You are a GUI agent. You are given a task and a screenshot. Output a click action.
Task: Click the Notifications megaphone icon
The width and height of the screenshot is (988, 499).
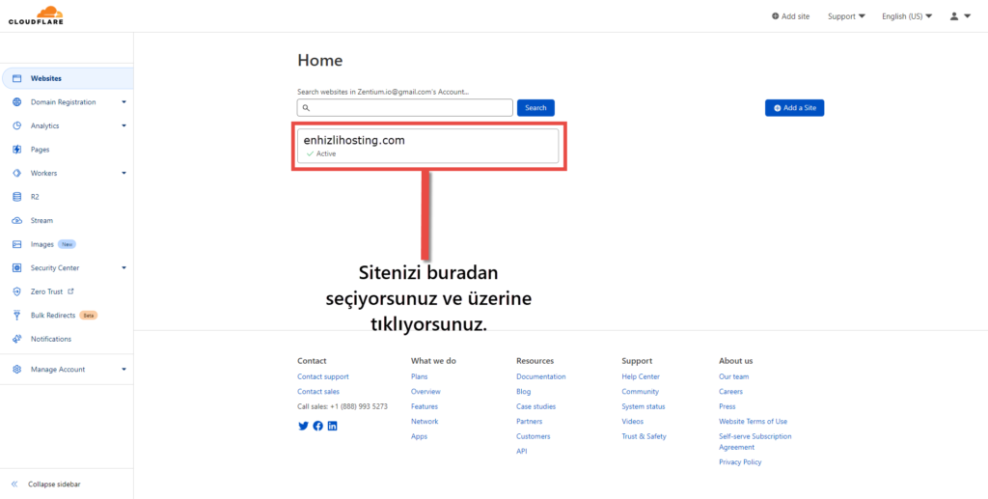[x=17, y=339]
